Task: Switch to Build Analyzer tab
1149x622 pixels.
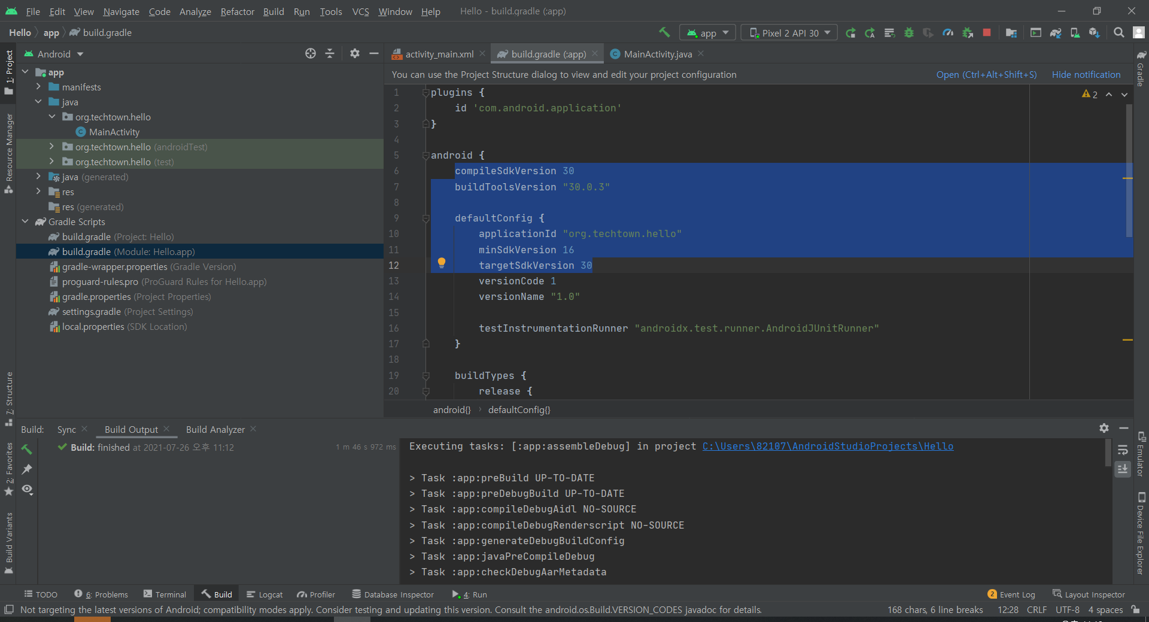Action: coord(215,429)
